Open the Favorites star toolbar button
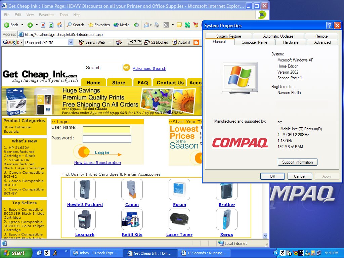The width and height of the screenshot is (344, 258). tap(99, 25)
